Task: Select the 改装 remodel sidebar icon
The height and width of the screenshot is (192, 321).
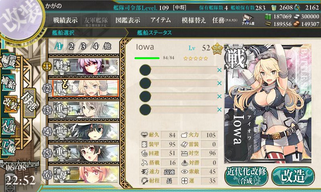Action: [9, 104]
